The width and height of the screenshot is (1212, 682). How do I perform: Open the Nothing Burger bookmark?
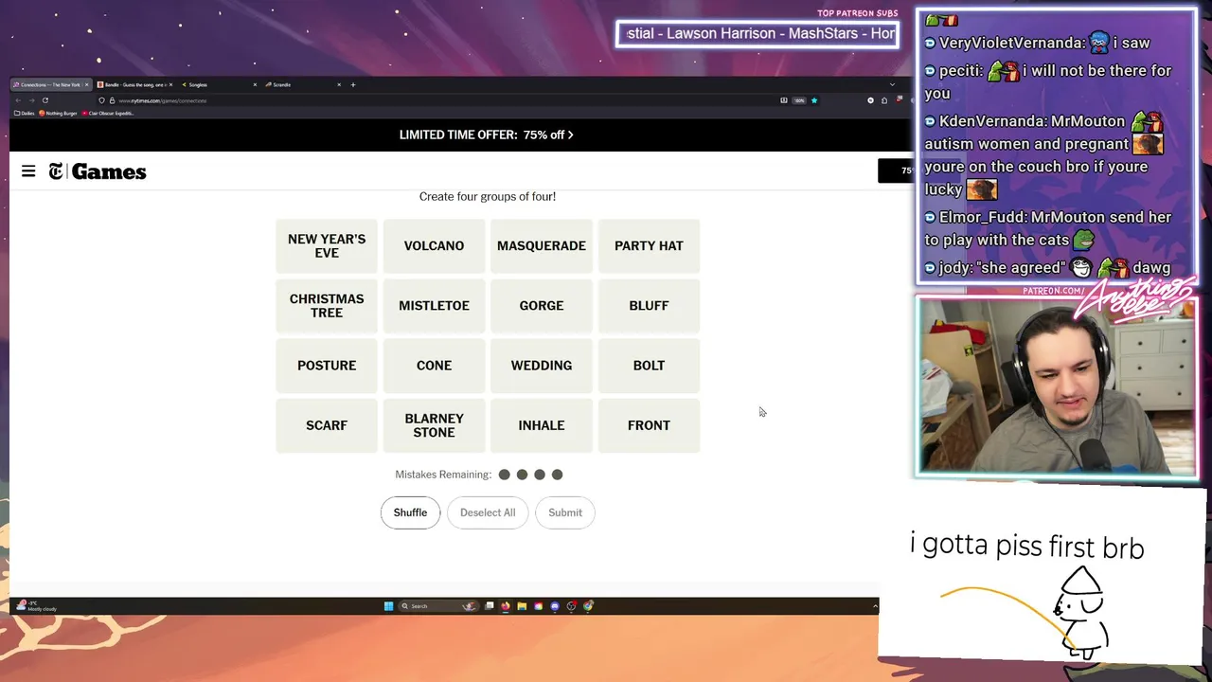(58, 113)
